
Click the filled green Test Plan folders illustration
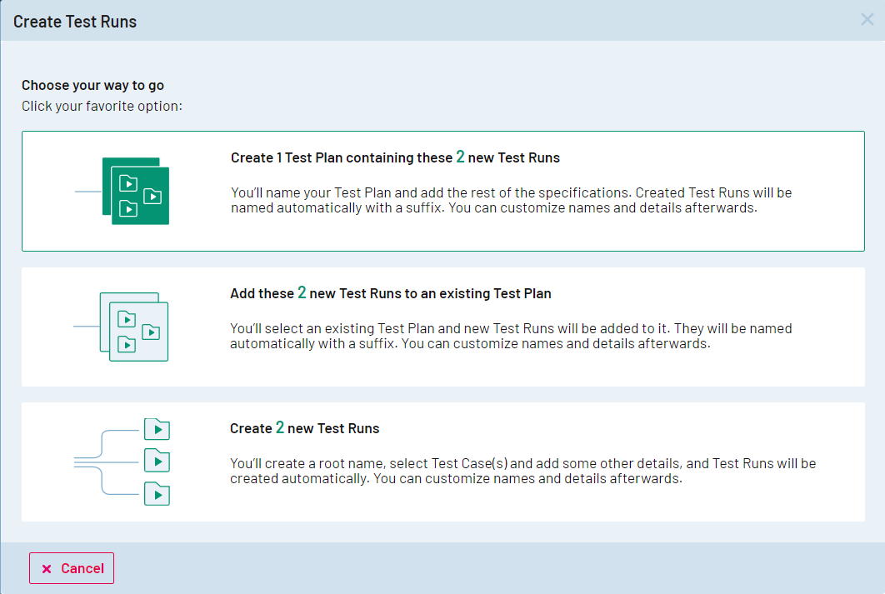click(135, 191)
